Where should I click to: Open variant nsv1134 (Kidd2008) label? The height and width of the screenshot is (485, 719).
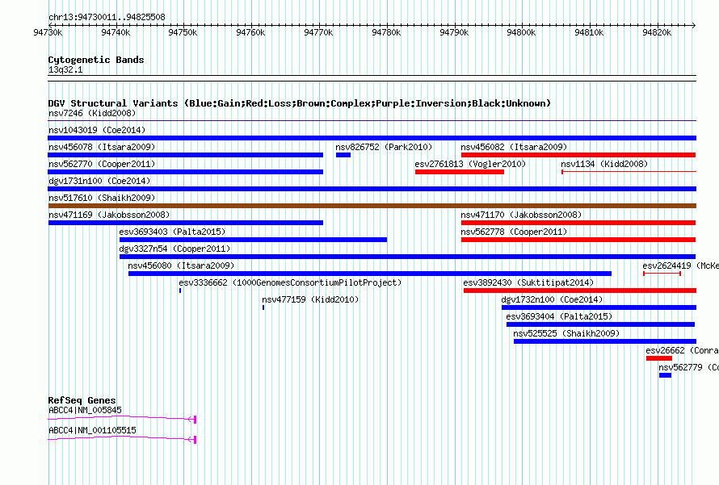pos(604,164)
